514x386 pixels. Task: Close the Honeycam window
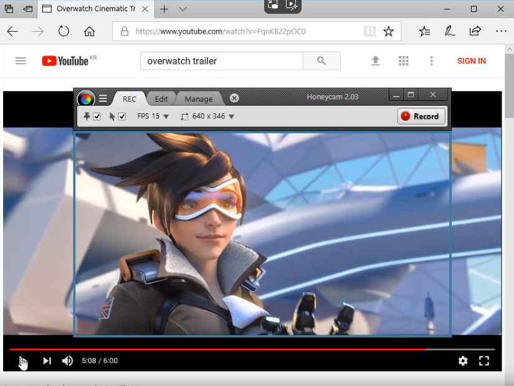[433, 95]
